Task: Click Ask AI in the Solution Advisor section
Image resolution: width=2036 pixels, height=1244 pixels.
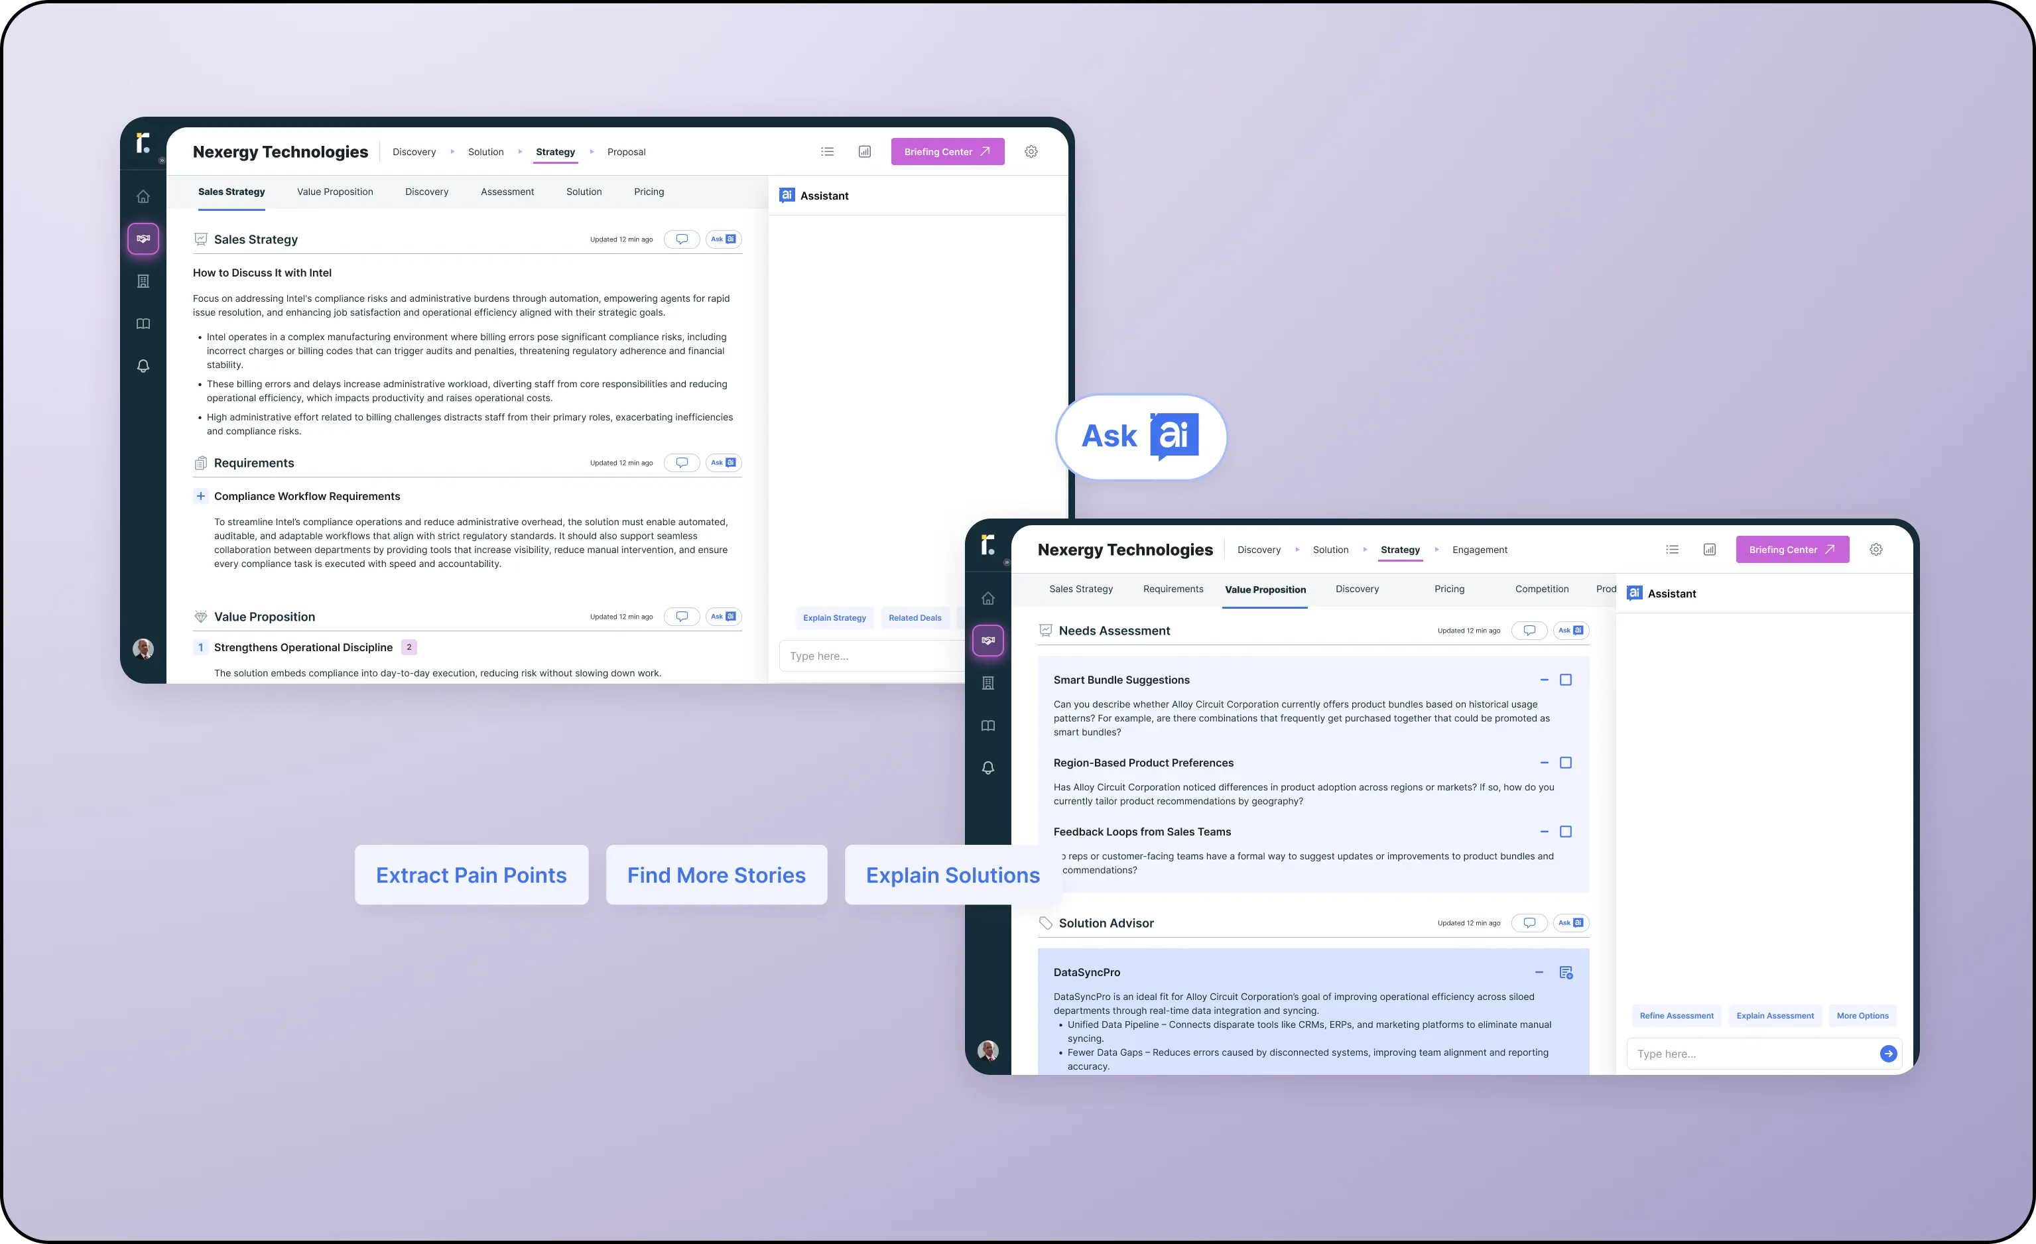Action: click(1572, 922)
